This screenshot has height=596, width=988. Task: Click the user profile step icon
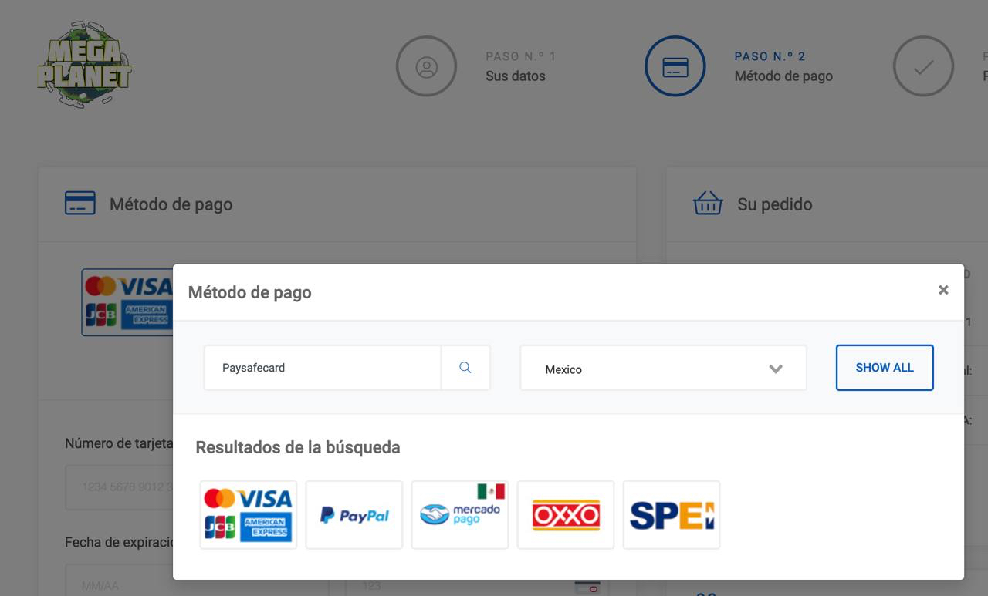coord(426,66)
